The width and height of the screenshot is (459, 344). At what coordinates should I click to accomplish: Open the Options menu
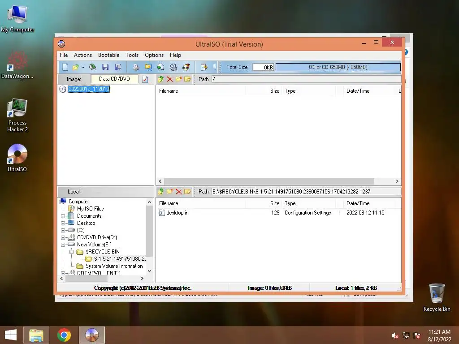[x=154, y=55]
